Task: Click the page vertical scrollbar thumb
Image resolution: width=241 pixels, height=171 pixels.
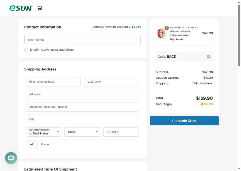Action: click(239, 35)
